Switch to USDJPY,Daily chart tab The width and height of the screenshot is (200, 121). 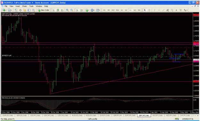tap(35, 115)
